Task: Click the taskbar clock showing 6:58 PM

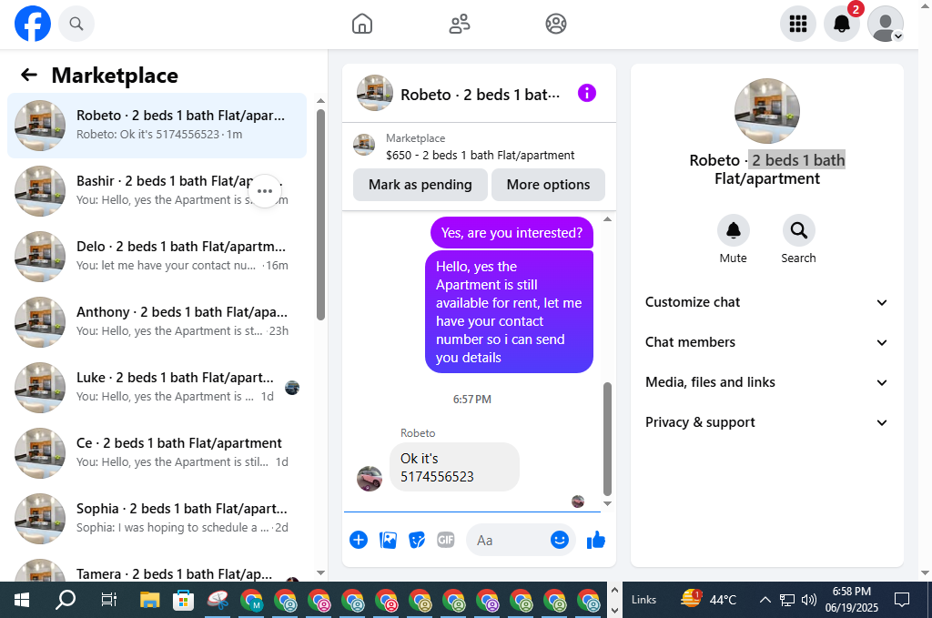Action: point(851,600)
